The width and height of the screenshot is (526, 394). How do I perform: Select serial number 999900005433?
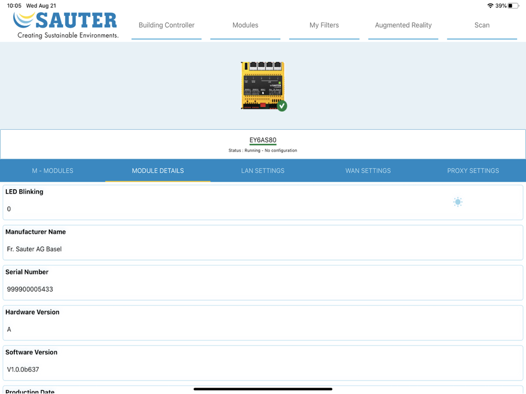pyautogui.click(x=30, y=289)
